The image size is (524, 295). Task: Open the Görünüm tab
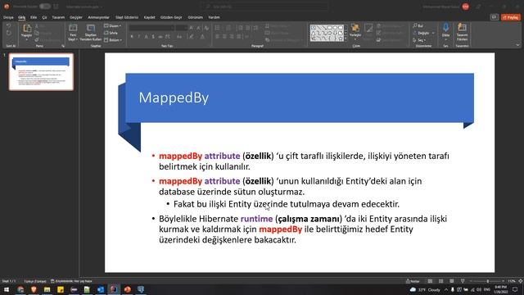click(195, 17)
